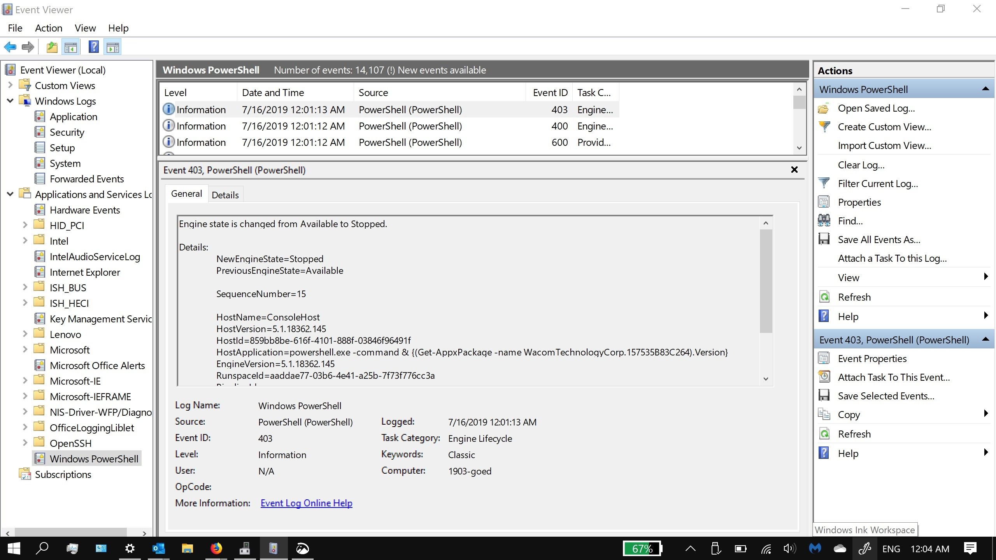This screenshot has width=996, height=560.
Task: Open Windows Ink Workspace pen icon in tray
Action: point(864,549)
